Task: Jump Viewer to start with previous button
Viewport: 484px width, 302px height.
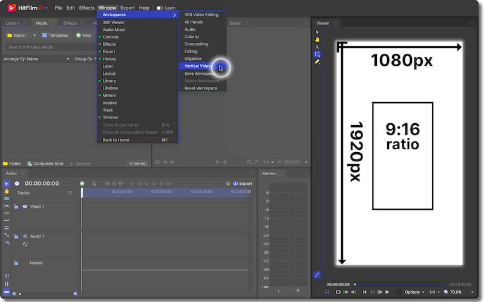Action: (365, 292)
